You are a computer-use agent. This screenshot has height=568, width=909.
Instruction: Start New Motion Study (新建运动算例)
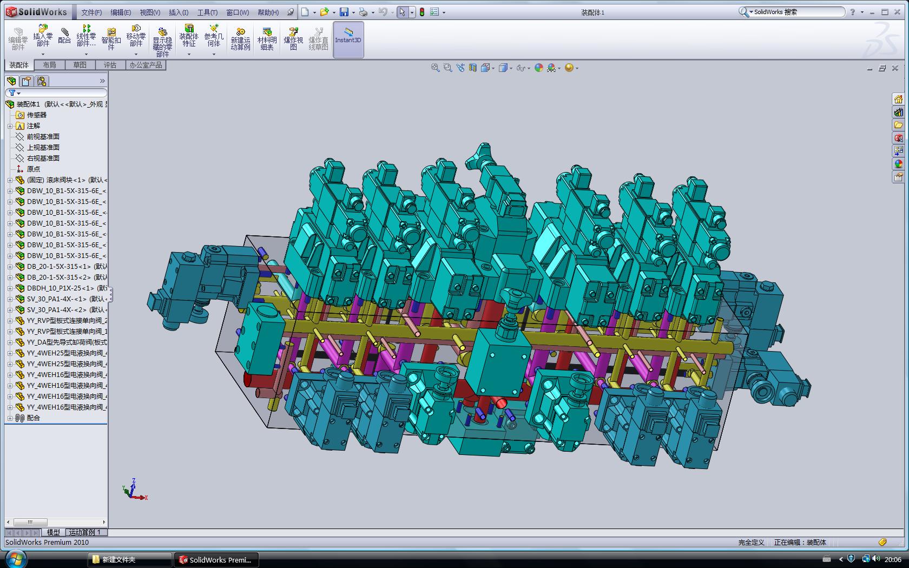click(x=240, y=39)
